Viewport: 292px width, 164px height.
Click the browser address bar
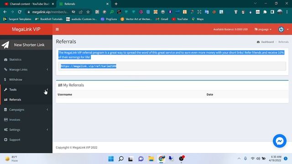[50, 12]
